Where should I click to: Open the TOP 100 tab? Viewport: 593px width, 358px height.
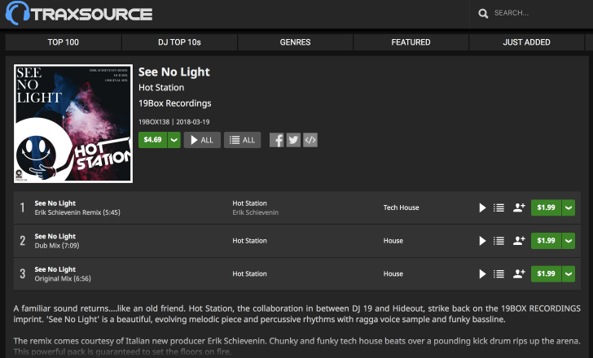(x=64, y=42)
